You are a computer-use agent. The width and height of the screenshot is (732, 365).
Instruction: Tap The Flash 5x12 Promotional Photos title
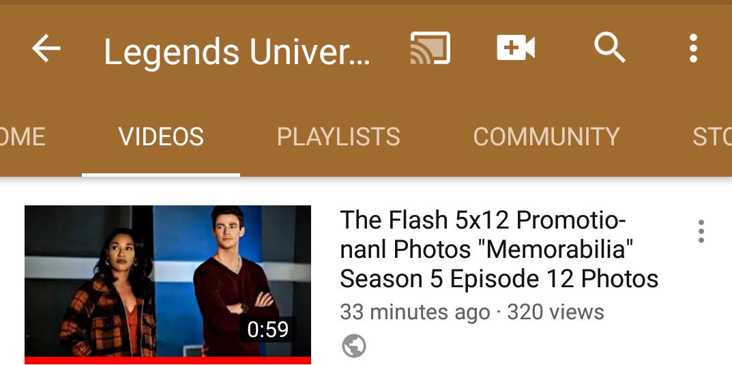click(x=499, y=249)
